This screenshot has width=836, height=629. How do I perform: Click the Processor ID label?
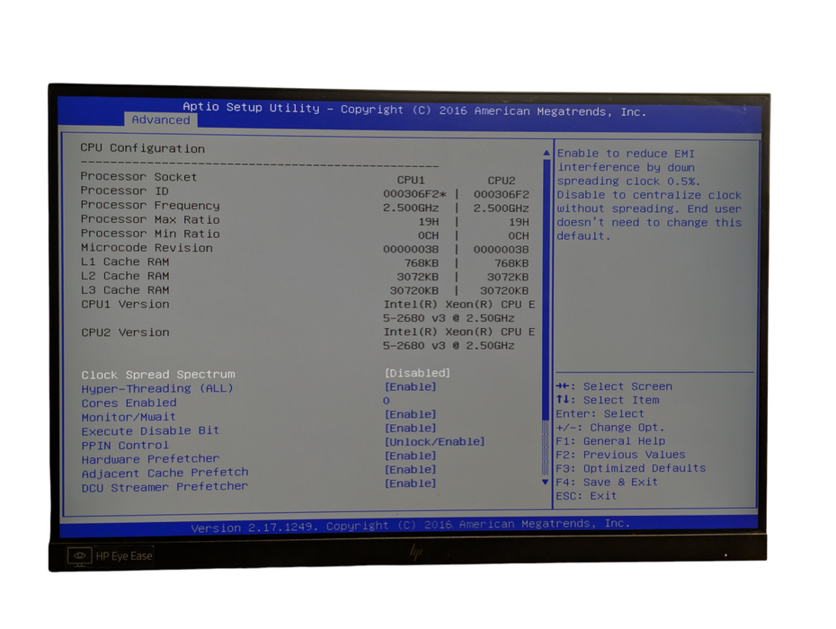click(x=124, y=190)
